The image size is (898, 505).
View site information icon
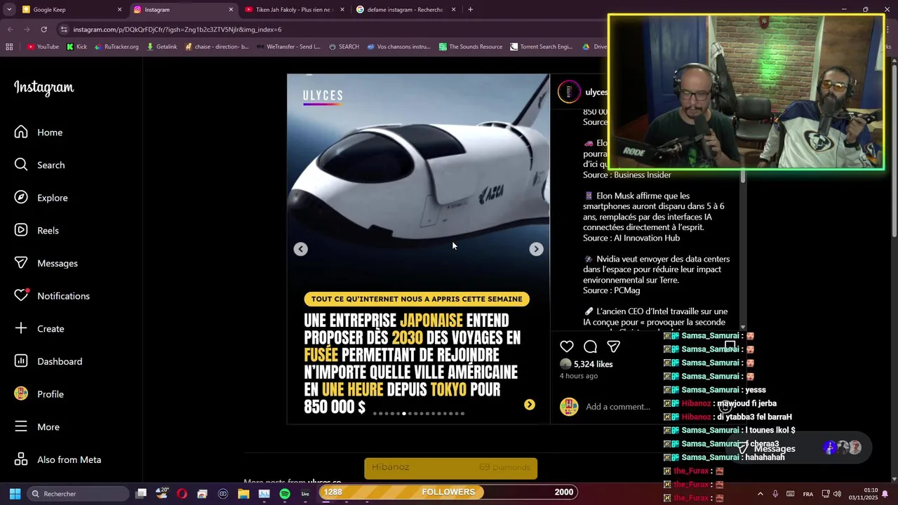[x=64, y=29]
